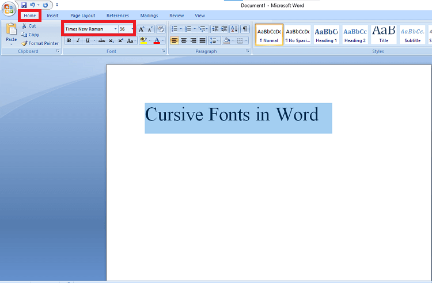Open highlight color dropdown arrow
432x283 pixels.
150,40
